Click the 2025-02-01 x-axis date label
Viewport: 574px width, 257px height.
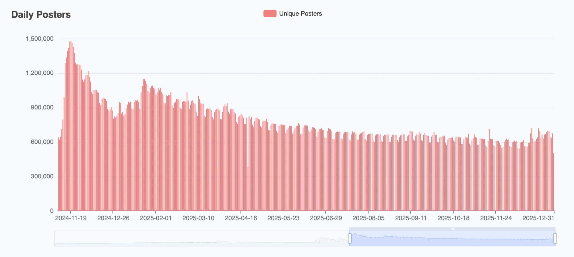(156, 218)
